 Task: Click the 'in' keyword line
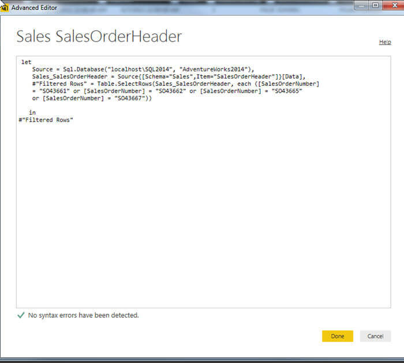pos(32,112)
